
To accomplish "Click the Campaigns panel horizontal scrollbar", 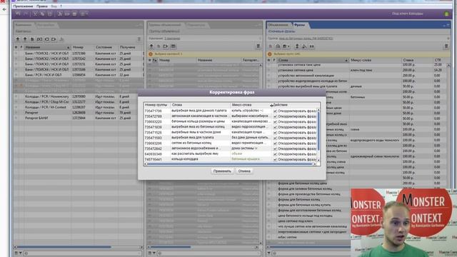I will click(64, 247).
